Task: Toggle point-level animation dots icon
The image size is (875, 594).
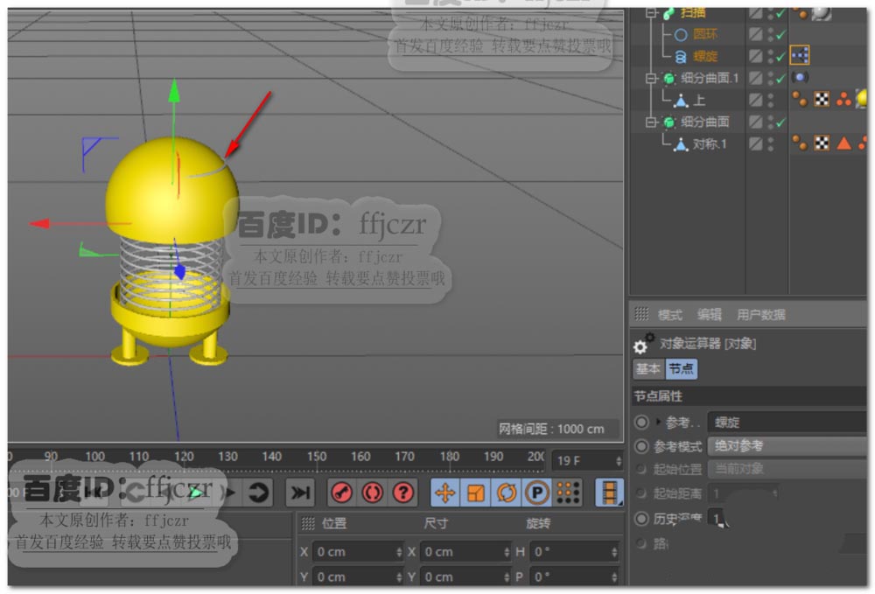Action: coord(568,493)
